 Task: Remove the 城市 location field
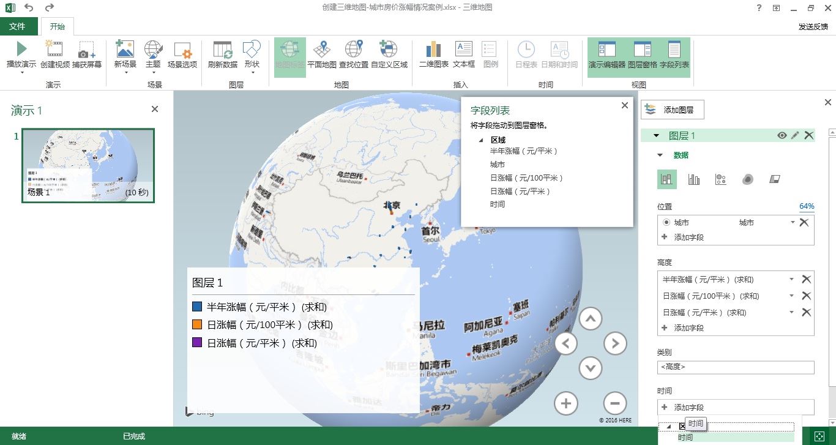804,223
